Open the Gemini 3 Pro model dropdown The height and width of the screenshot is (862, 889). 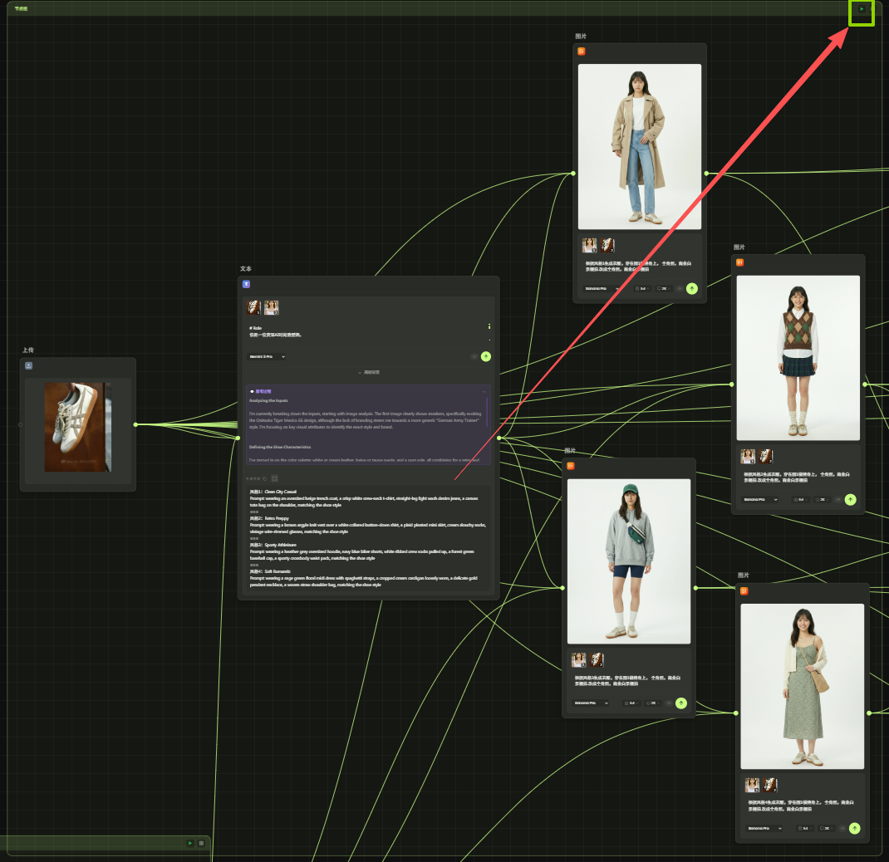(x=268, y=356)
